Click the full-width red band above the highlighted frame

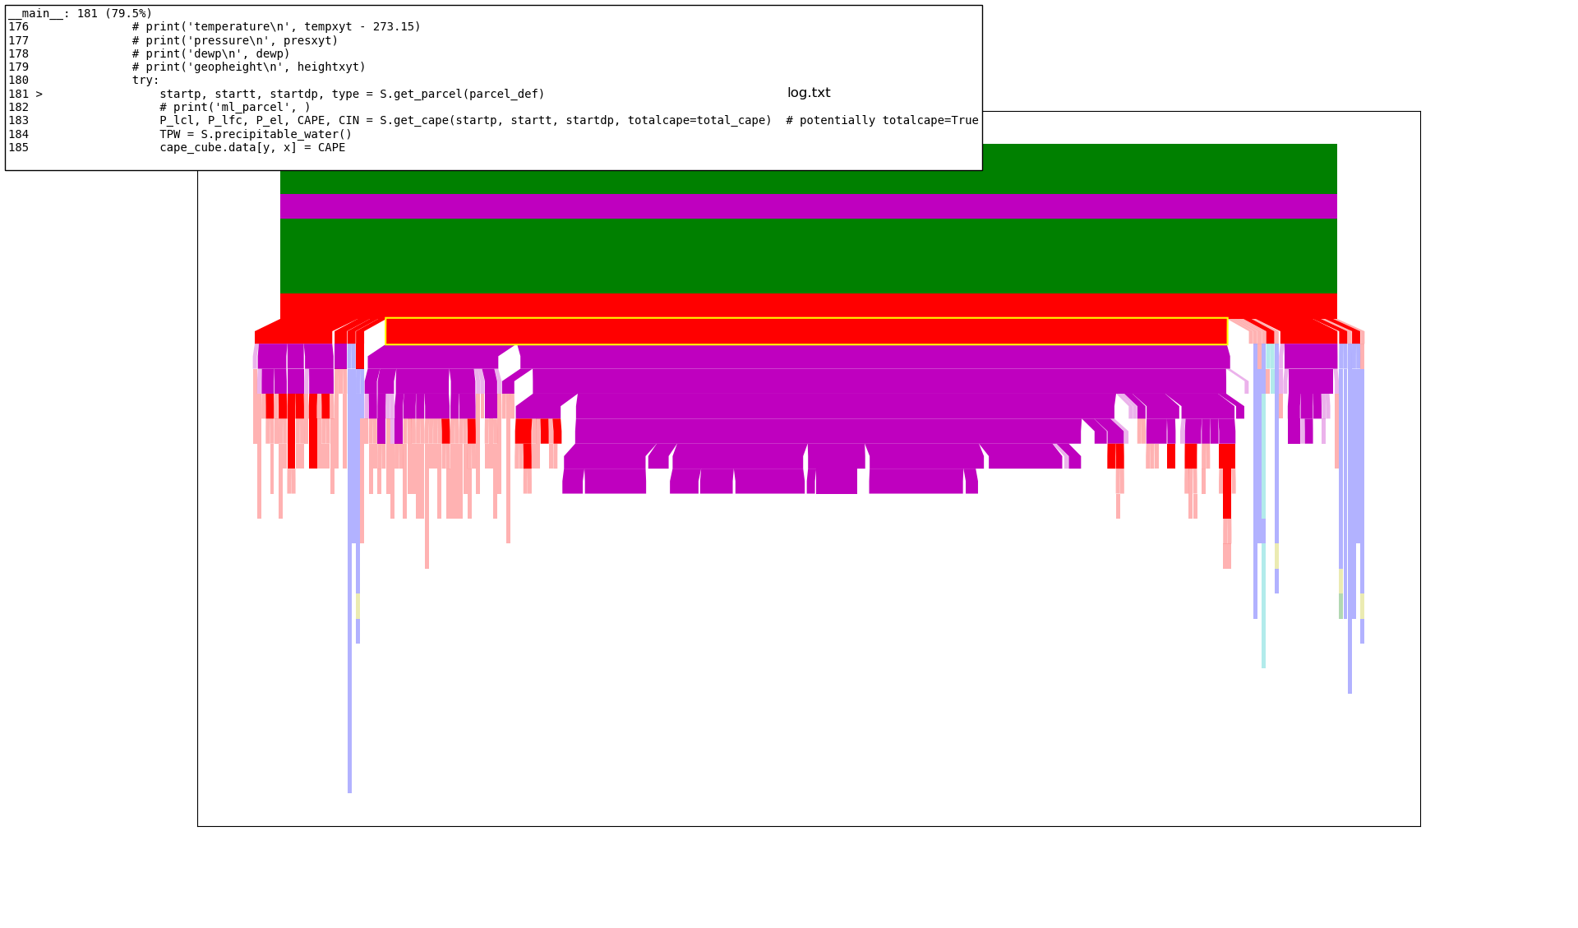click(x=808, y=306)
